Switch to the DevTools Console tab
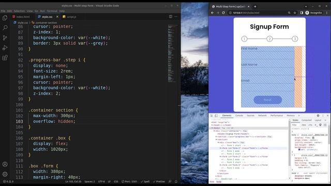This screenshot has height=186, width=331. tap(239, 116)
